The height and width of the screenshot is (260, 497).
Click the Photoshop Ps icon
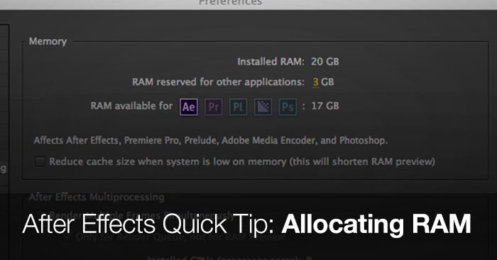coord(288,107)
